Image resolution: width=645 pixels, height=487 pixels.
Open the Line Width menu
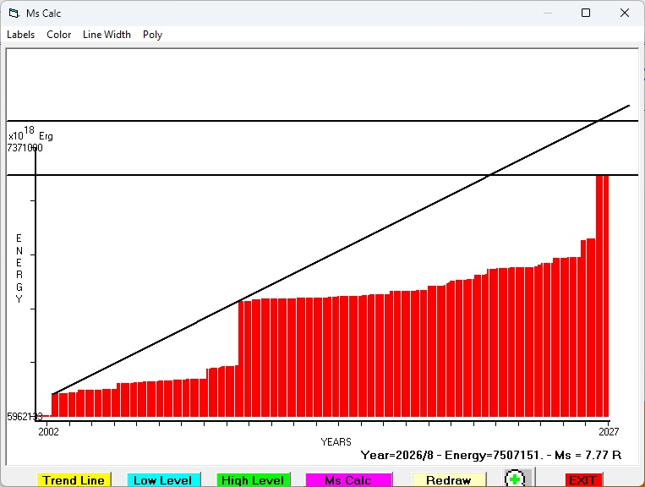point(107,35)
